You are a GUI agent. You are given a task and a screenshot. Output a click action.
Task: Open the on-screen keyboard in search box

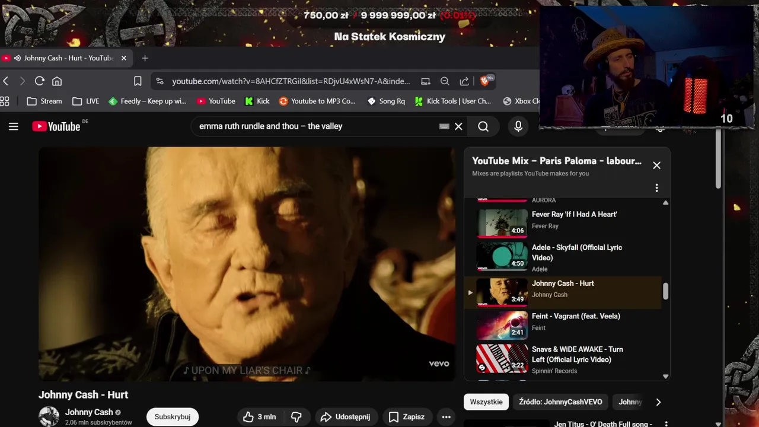click(x=444, y=126)
